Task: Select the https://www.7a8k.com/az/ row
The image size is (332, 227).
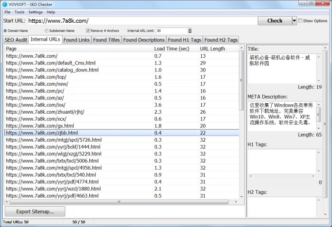Action: tap(122, 98)
